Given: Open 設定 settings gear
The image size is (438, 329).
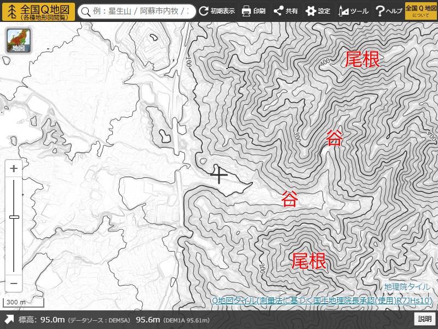Looking at the screenshot, I should point(318,11).
